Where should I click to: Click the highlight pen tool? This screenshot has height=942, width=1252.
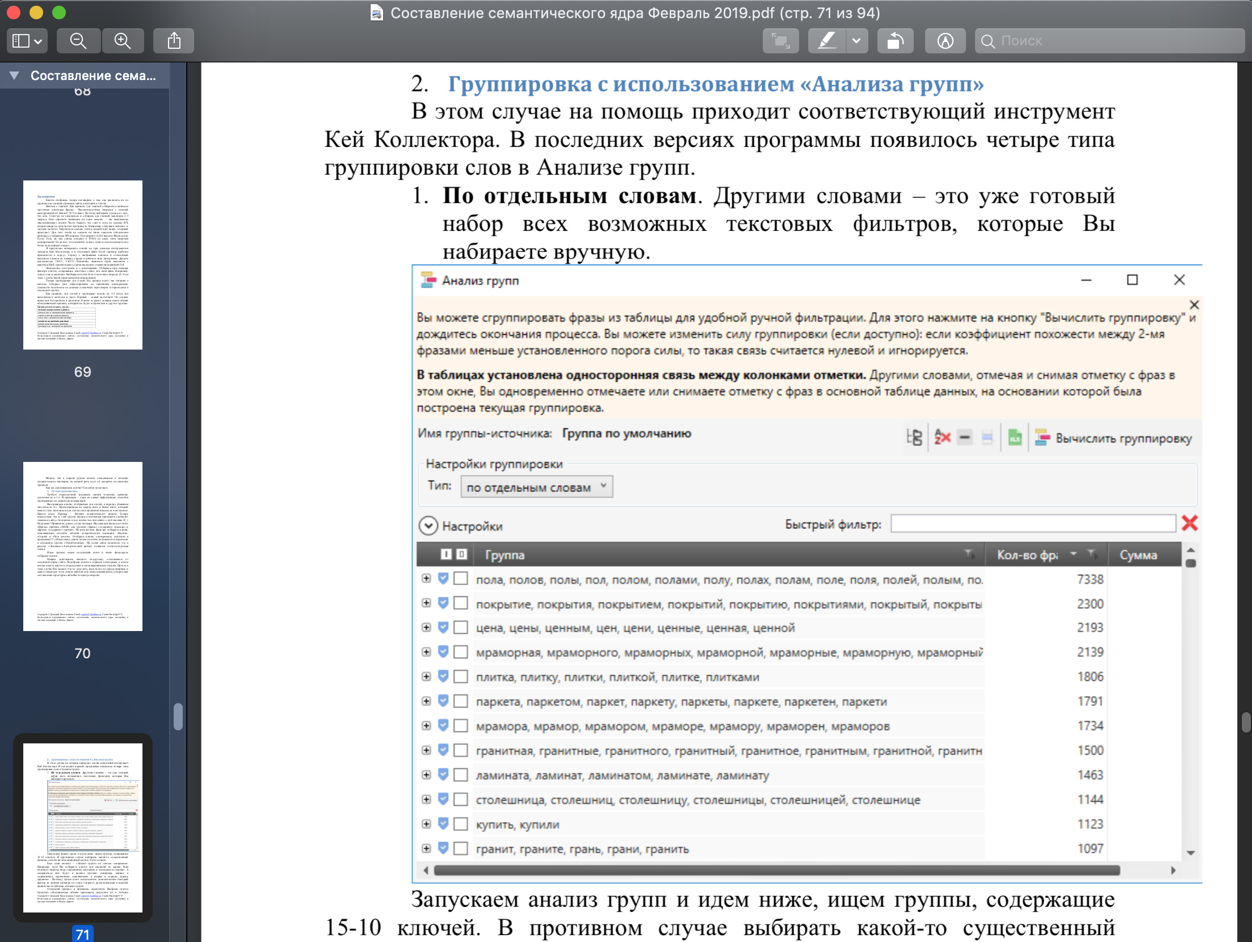[x=827, y=41]
